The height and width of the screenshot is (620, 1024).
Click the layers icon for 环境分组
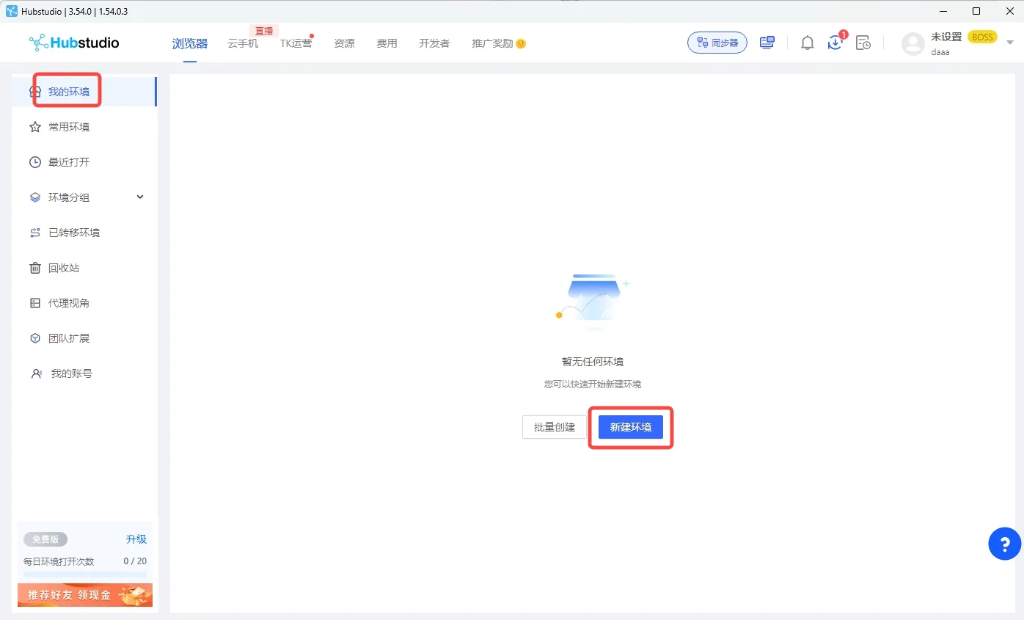pos(34,197)
